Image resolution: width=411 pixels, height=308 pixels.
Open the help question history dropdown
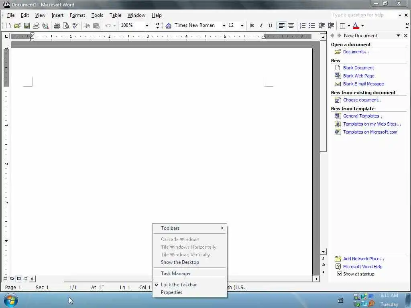(400, 15)
